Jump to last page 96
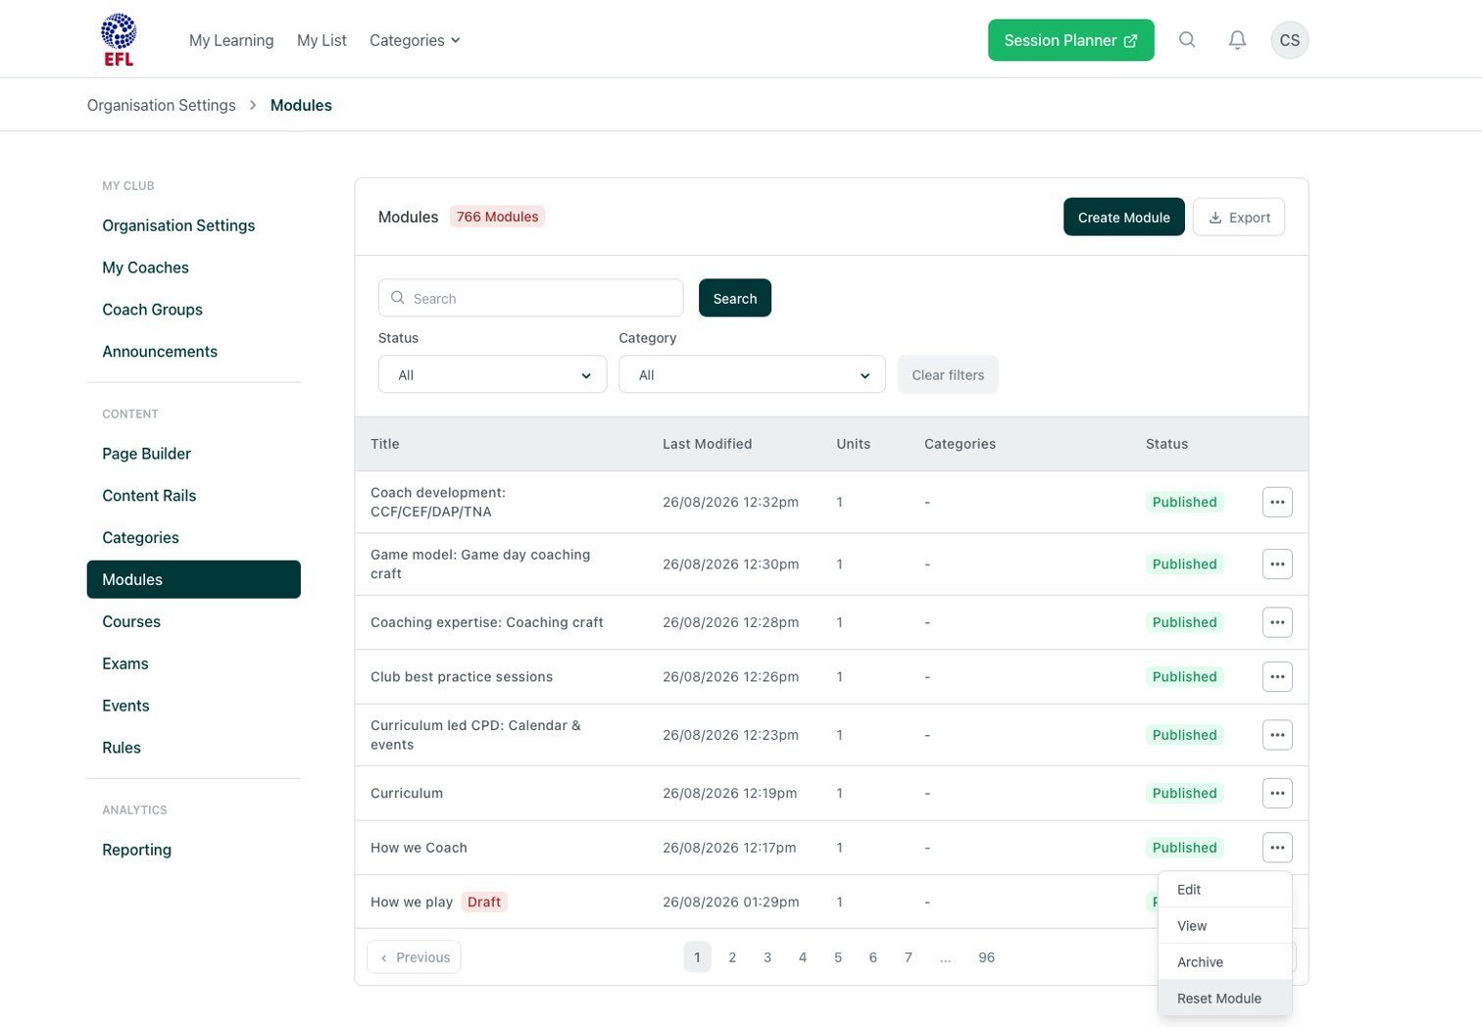Viewport: 1482px width, 1027px height. click(986, 957)
